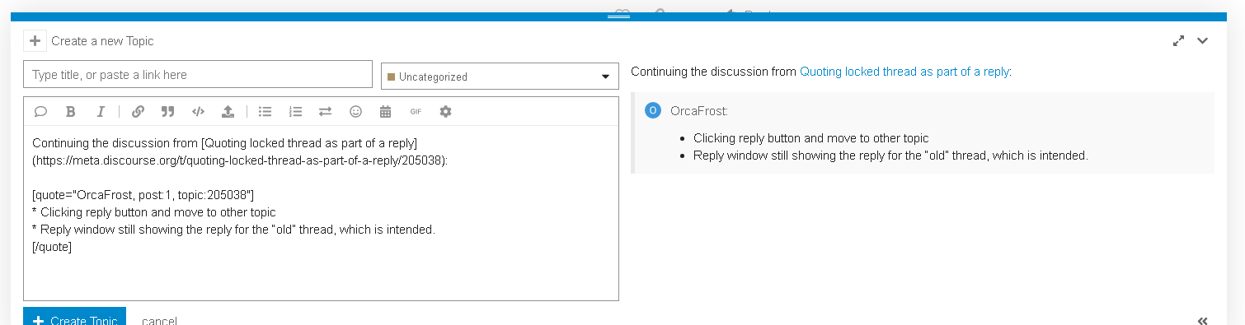Click the OrcaFrost avatar in the quote
Screen dimensions: 1245x325
[x=653, y=110]
